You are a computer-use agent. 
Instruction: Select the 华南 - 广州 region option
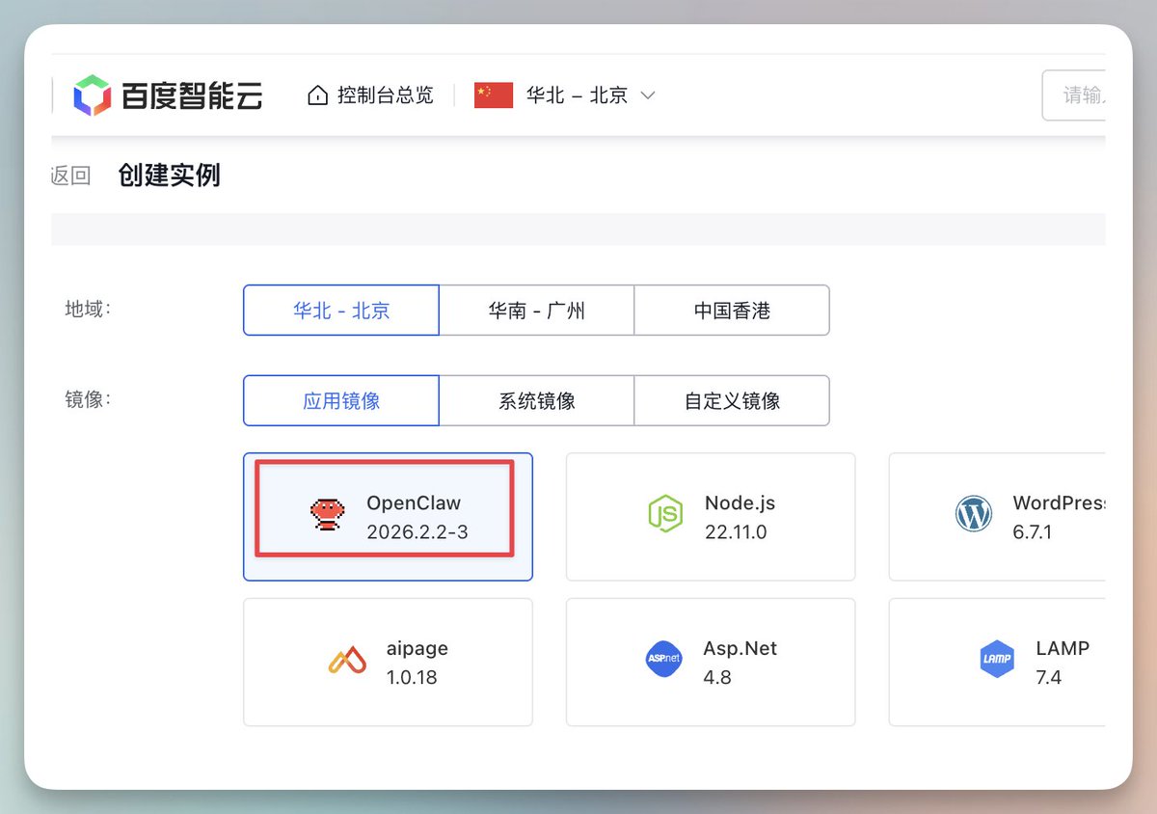pos(537,311)
